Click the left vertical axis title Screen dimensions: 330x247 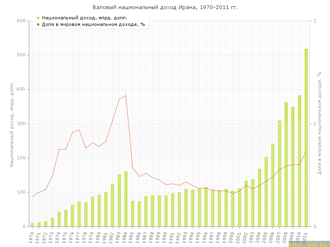12,123
